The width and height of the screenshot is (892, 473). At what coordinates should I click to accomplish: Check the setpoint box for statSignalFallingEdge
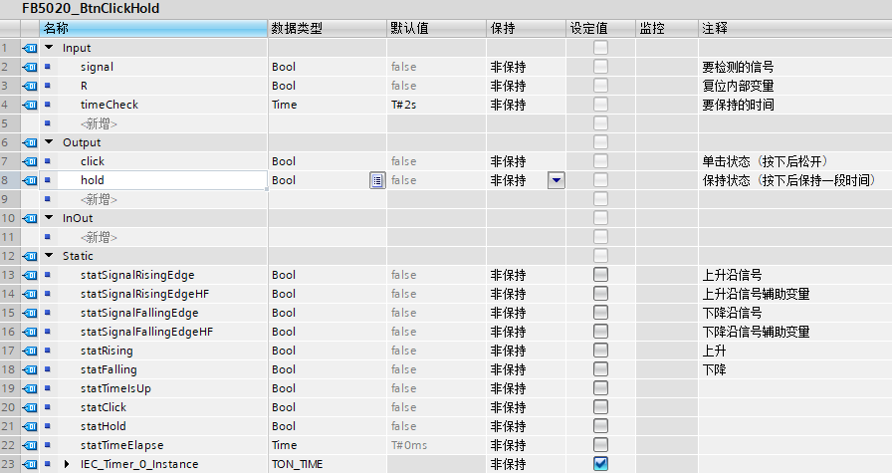click(x=600, y=312)
